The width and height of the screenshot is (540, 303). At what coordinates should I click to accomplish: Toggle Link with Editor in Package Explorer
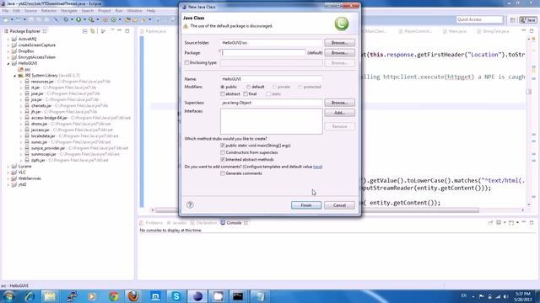pyautogui.click(x=93, y=31)
